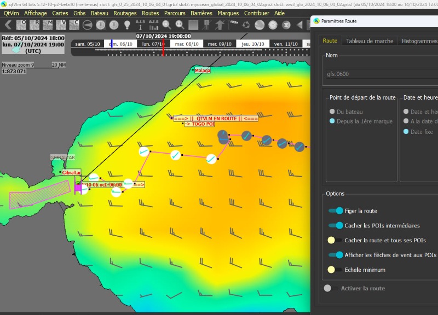Open the Gribs menu
The height and width of the screenshot is (315, 438).
79,13
